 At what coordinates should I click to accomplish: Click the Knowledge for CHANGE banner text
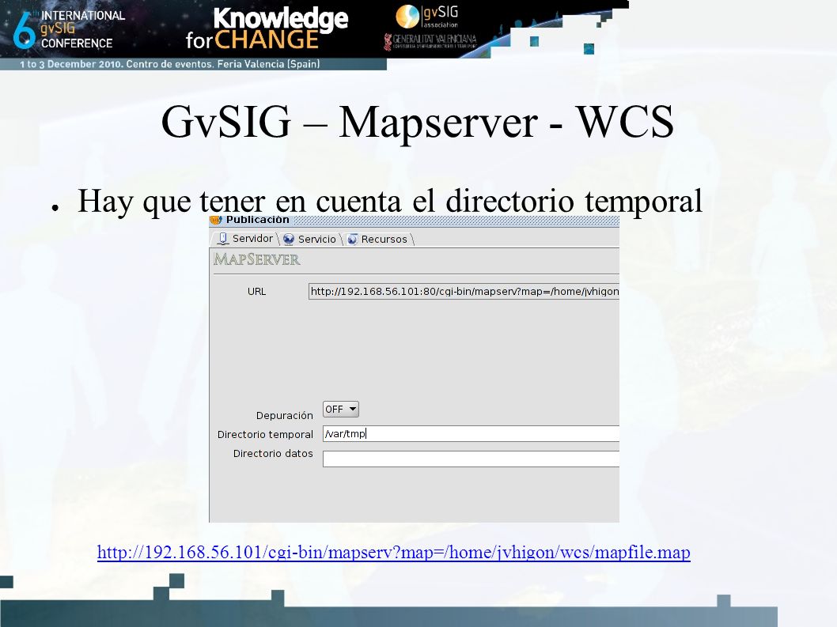[267, 28]
